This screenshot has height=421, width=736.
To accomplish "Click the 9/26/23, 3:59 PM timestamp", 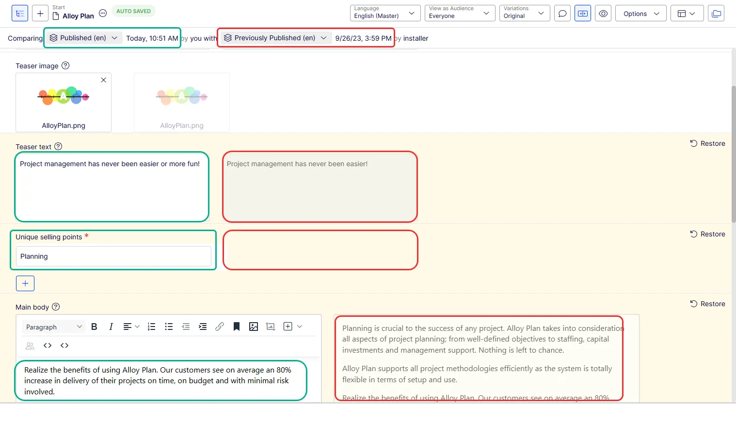I will (x=363, y=38).
